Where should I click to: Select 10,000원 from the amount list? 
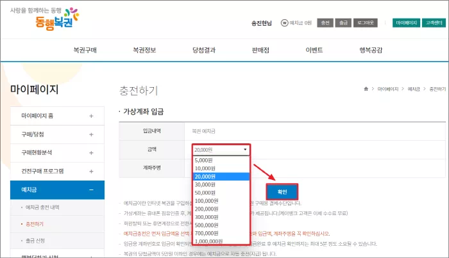coord(221,168)
